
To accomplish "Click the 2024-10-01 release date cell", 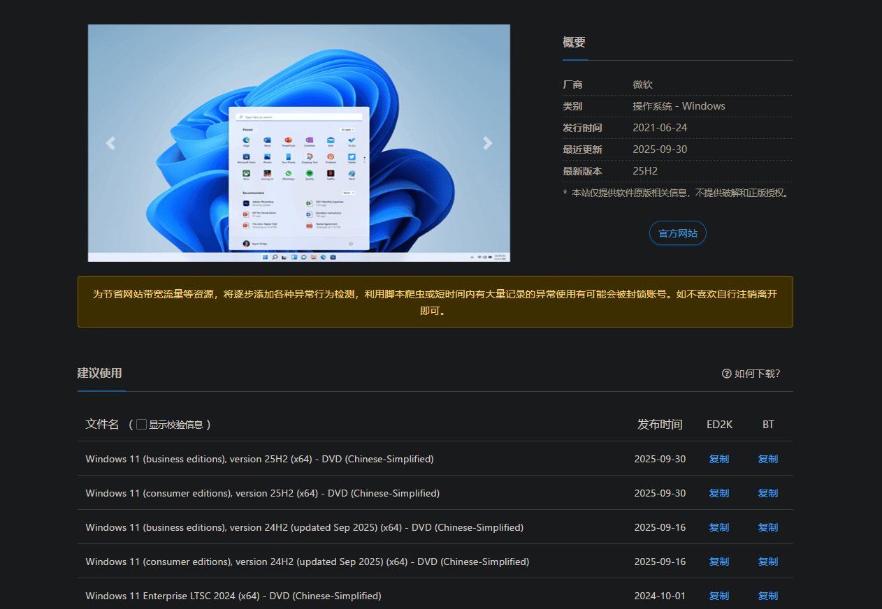I will pos(660,596).
